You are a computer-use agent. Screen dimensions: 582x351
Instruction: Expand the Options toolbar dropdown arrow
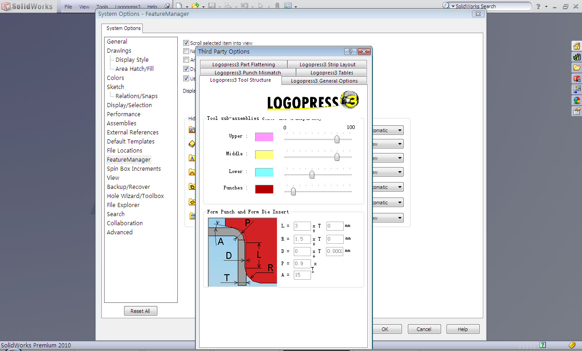(x=296, y=7)
